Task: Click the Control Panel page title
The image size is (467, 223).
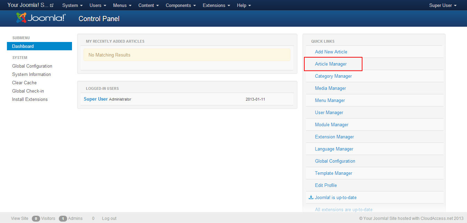Action: click(x=99, y=19)
